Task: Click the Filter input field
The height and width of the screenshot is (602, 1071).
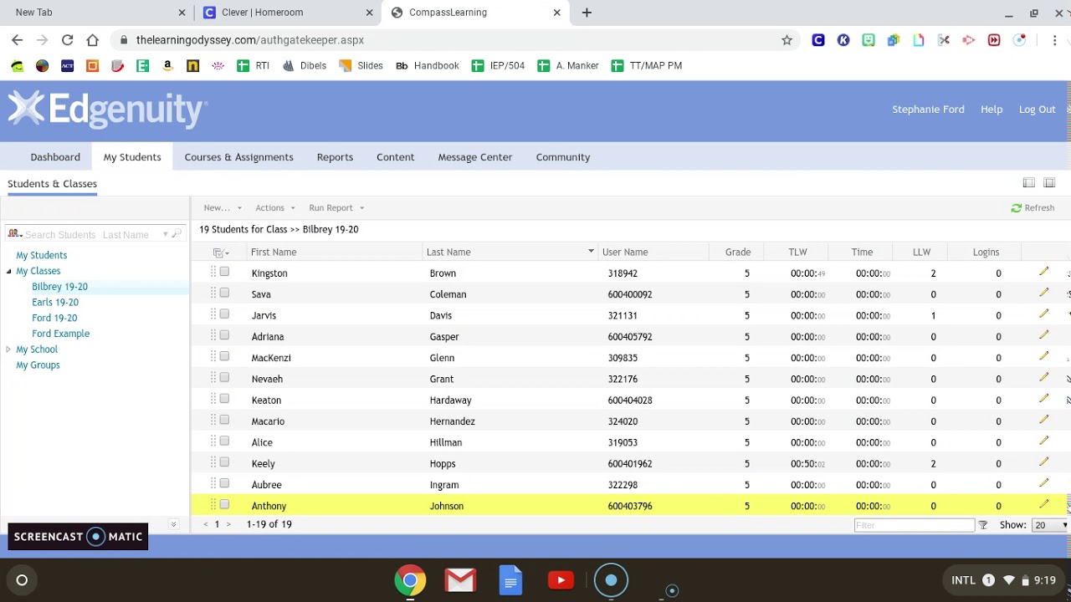Action: [915, 525]
